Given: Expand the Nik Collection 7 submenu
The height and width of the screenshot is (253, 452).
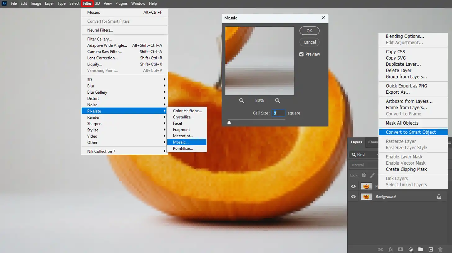Looking at the screenshot, I should pos(124,151).
